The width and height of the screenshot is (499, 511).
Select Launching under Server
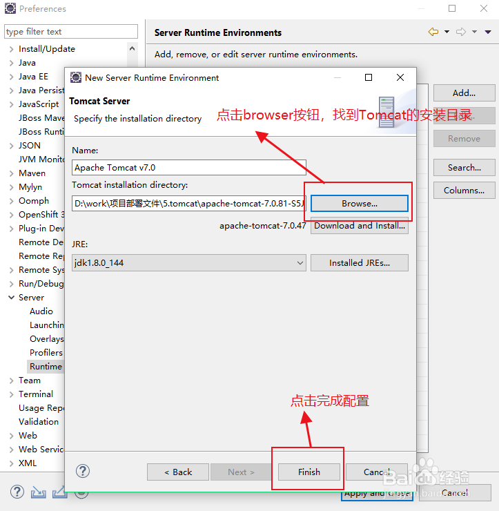[x=46, y=325]
